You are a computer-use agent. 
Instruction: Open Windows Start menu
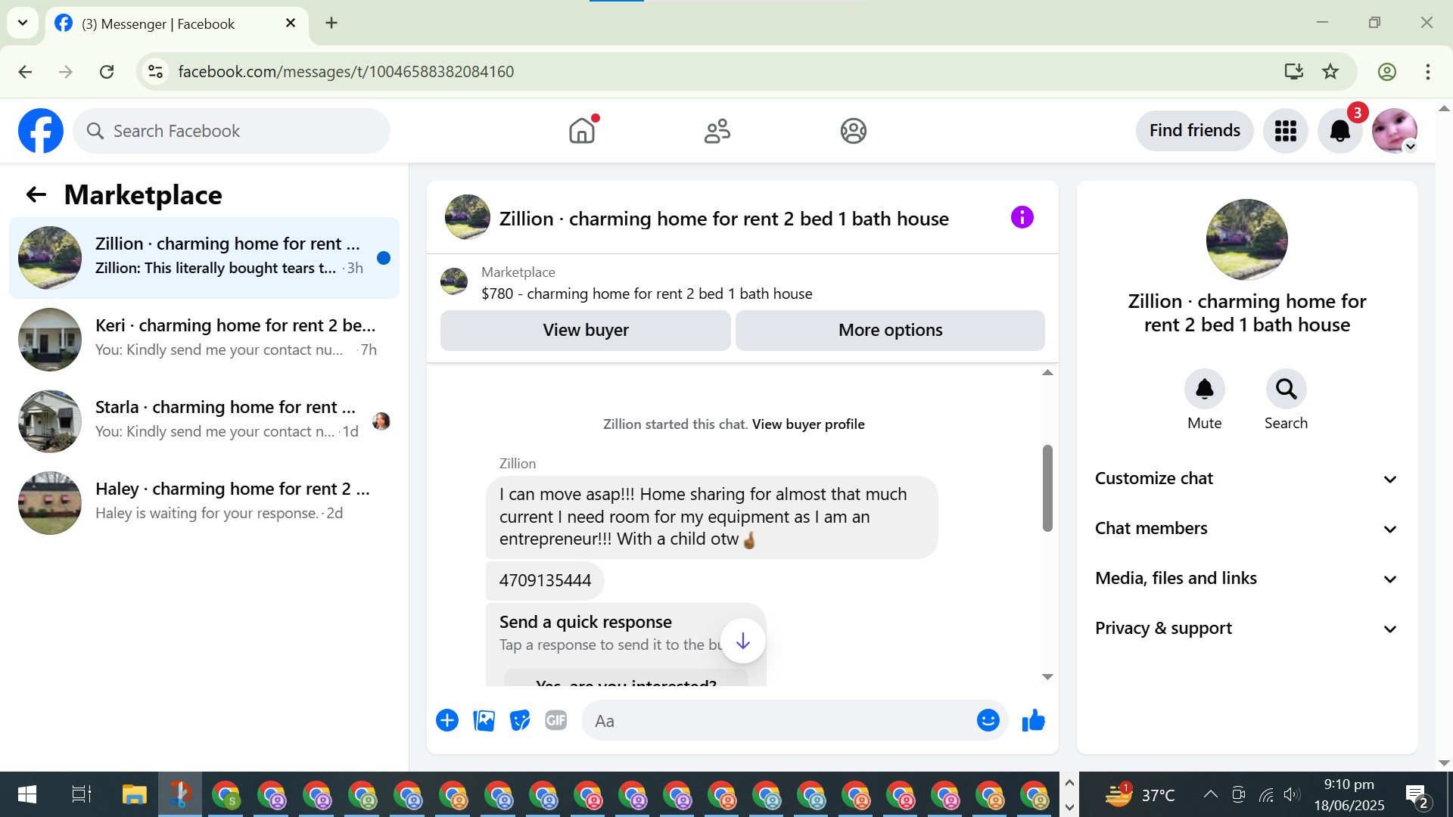(26, 794)
